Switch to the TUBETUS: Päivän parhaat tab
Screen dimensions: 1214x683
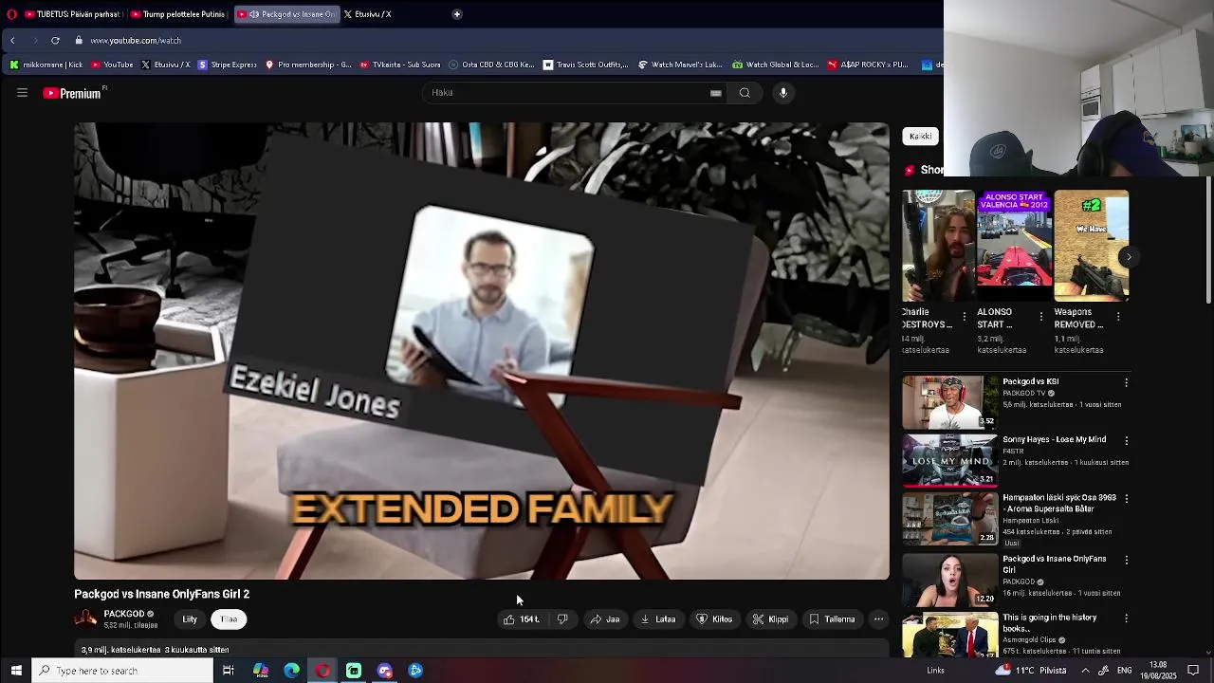(x=72, y=14)
